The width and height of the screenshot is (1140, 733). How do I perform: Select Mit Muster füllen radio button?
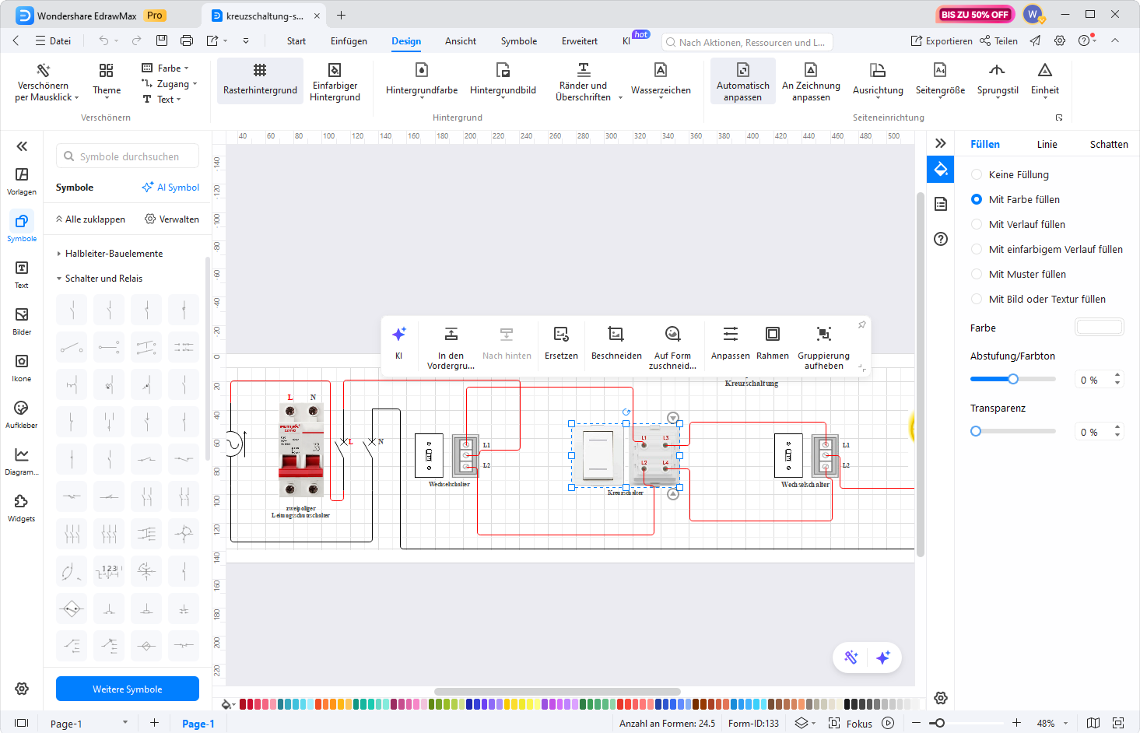pos(977,275)
